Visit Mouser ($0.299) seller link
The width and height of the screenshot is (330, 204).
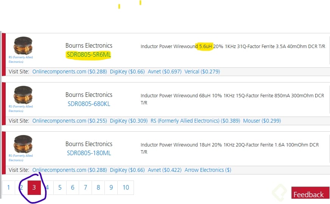(262, 121)
